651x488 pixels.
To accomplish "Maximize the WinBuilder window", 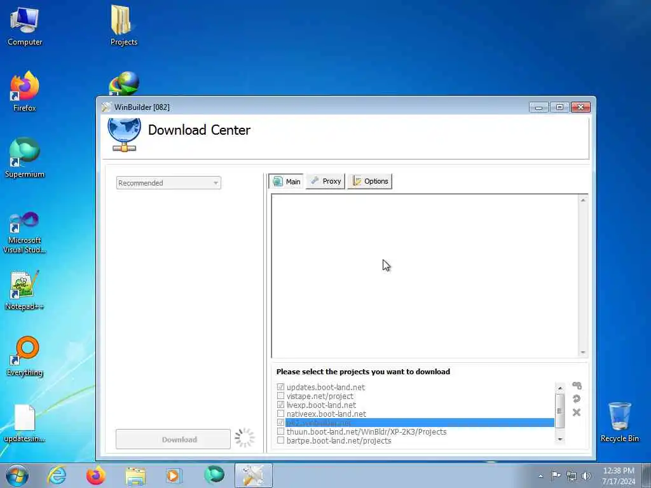I will tap(559, 107).
